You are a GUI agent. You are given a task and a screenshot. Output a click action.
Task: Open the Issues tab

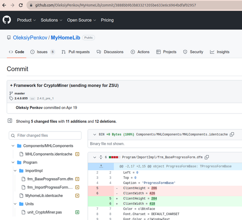pyautogui.click(x=43, y=52)
